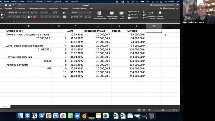Pick the yellow fill color swatch
Screen dimensions: 215x121
click(29, 17)
